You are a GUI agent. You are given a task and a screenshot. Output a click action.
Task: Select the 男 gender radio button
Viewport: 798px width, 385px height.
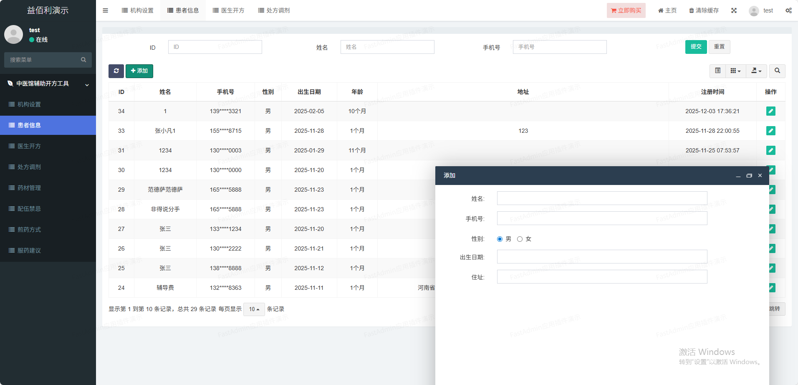click(500, 239)
